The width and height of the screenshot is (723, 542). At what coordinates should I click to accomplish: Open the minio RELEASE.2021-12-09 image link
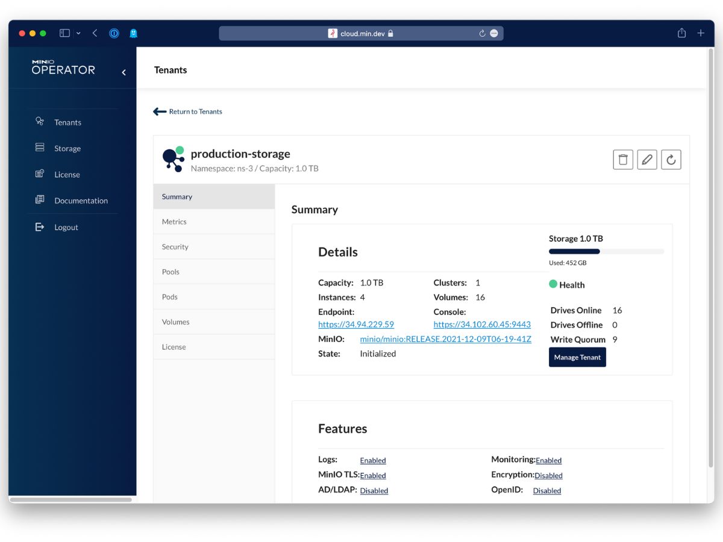pos(446,339)
